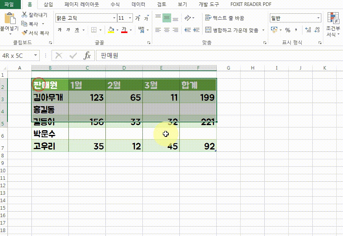Viewport: 343px width, 236px height.
Task: Toggle italic formatting
Action: (68, 30)
